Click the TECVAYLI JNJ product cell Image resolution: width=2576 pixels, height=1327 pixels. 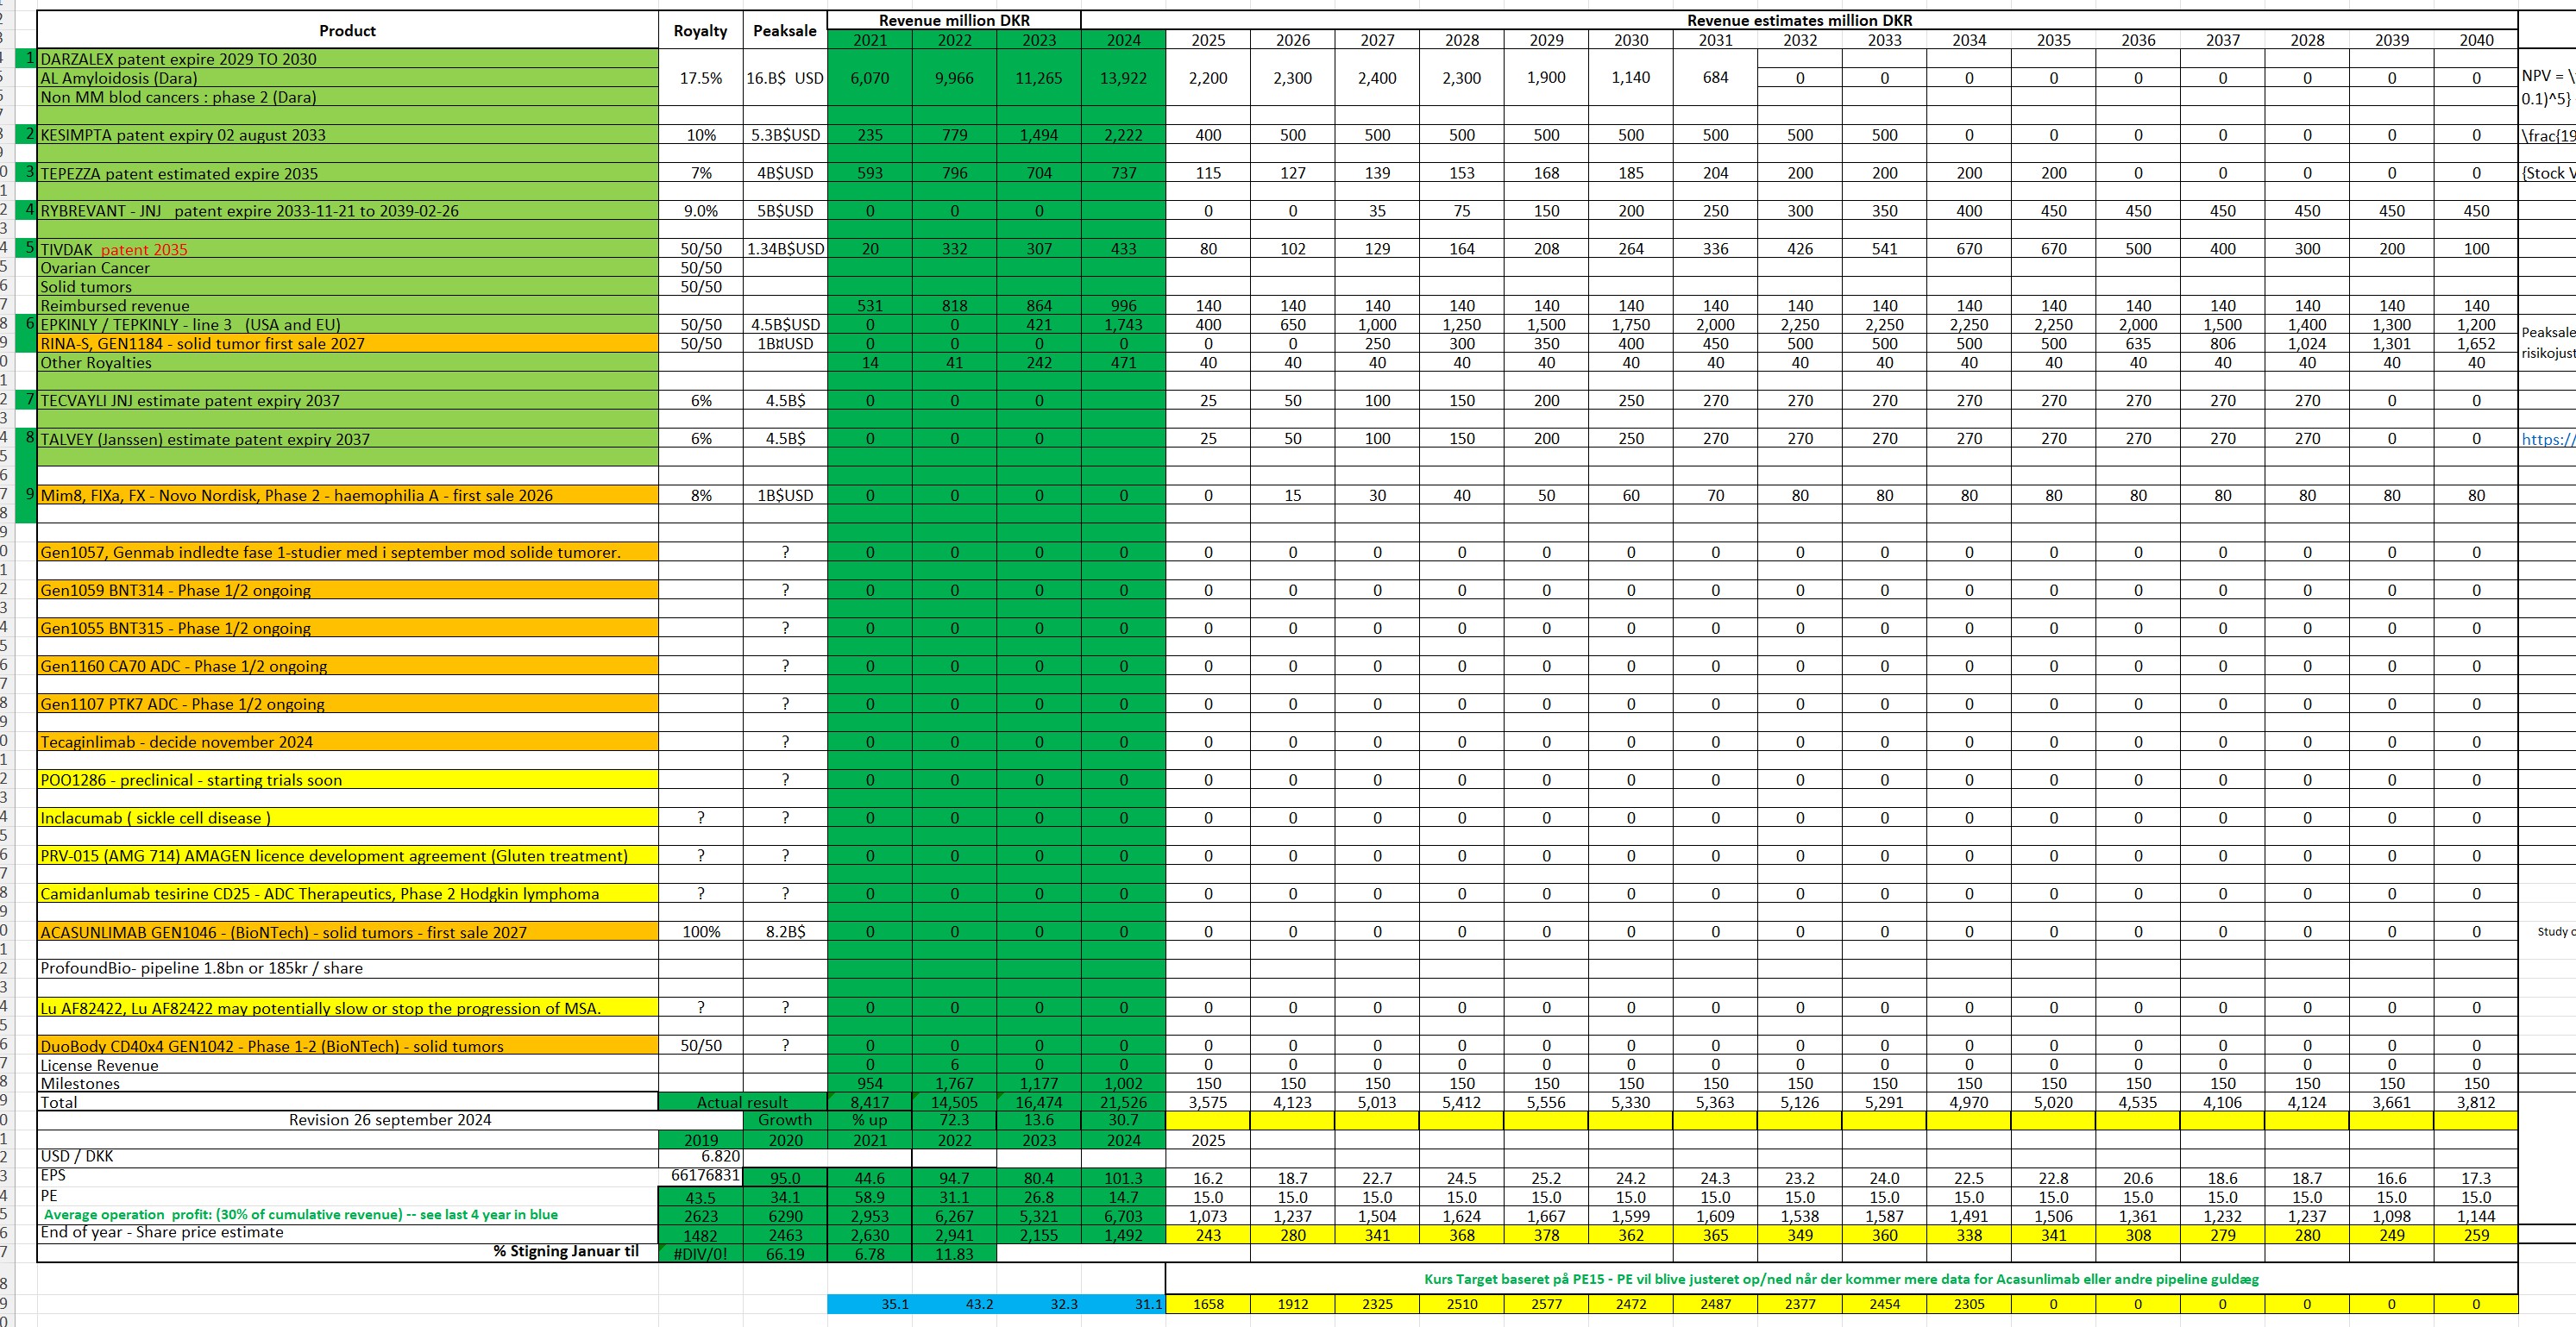click(x=348, y=401)
